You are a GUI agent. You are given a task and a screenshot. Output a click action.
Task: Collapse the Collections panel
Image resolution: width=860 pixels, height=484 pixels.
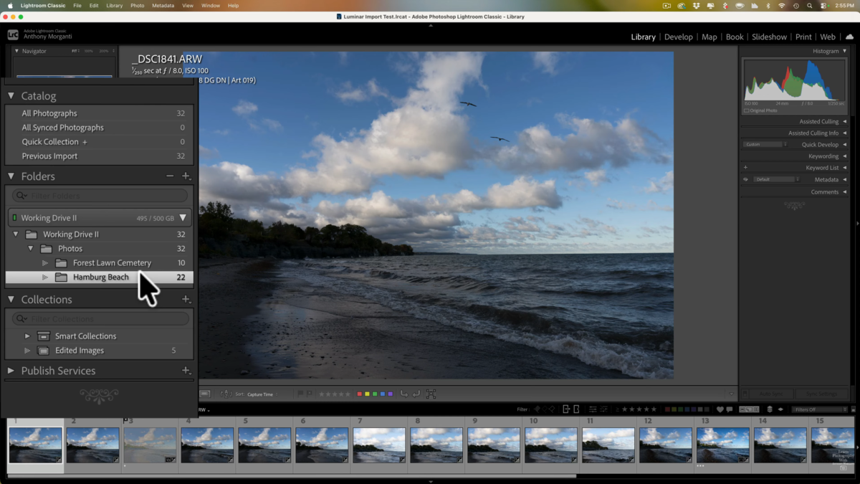pyautogui.click(x=11, y=299)
